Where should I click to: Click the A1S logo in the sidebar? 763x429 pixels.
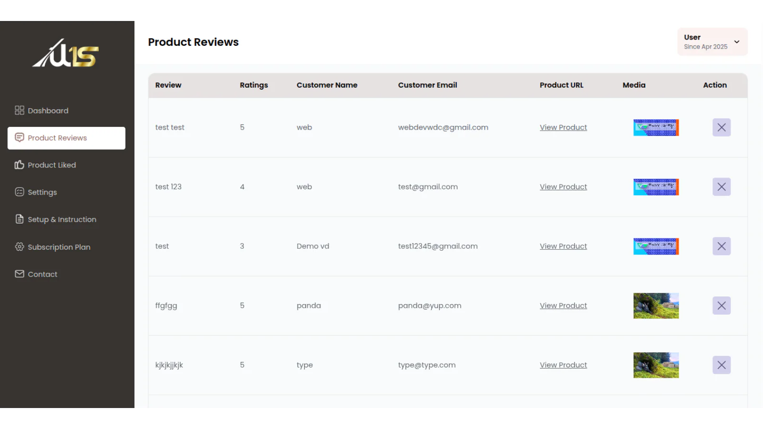66,53
